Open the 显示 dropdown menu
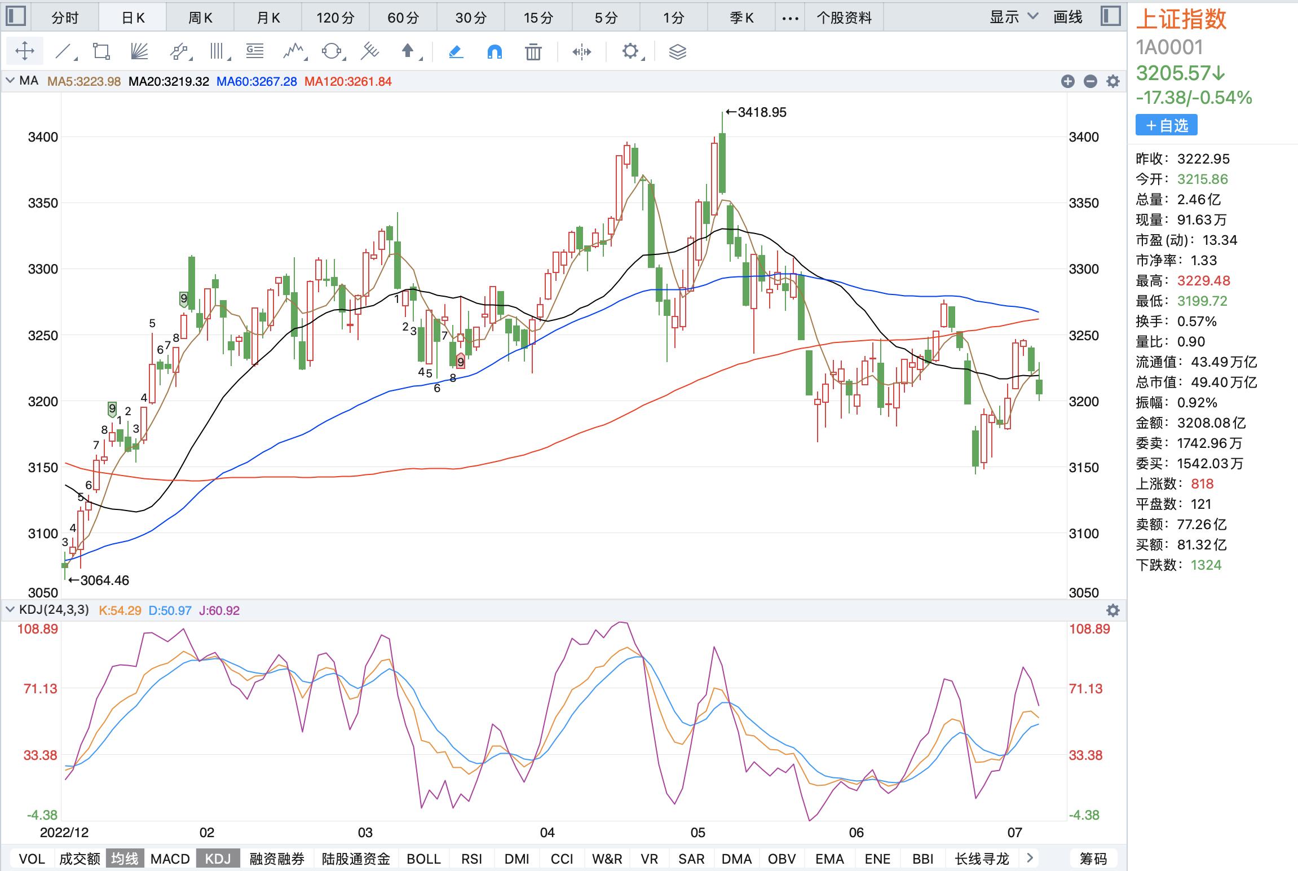The width and height of the screenshot is (1298, 871). [x=1013, y=17]
